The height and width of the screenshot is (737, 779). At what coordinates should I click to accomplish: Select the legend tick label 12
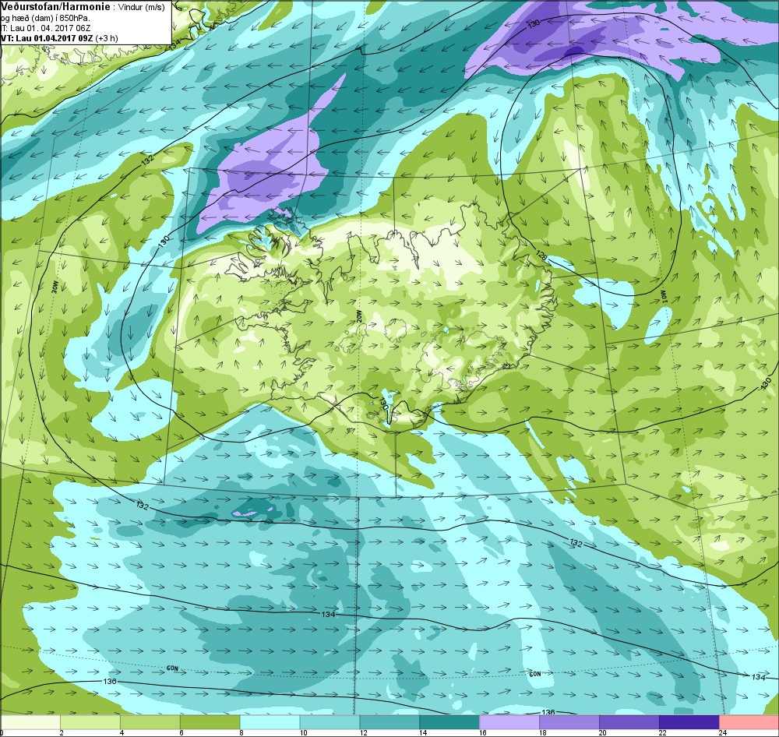(363, 732)
